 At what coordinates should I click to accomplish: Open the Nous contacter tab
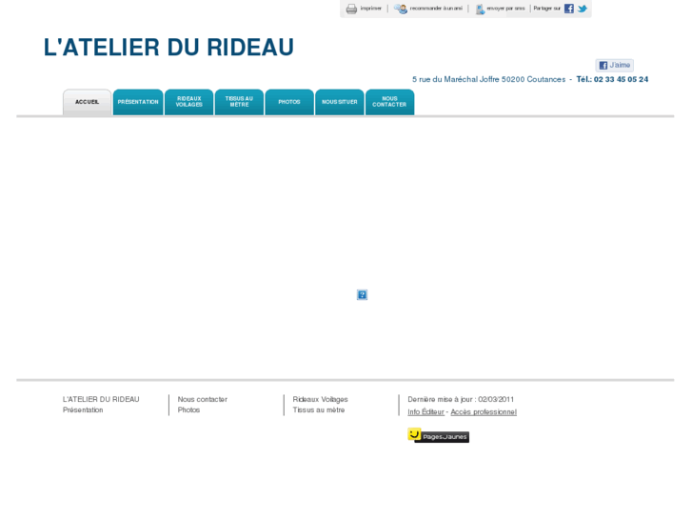pos(389,102)
